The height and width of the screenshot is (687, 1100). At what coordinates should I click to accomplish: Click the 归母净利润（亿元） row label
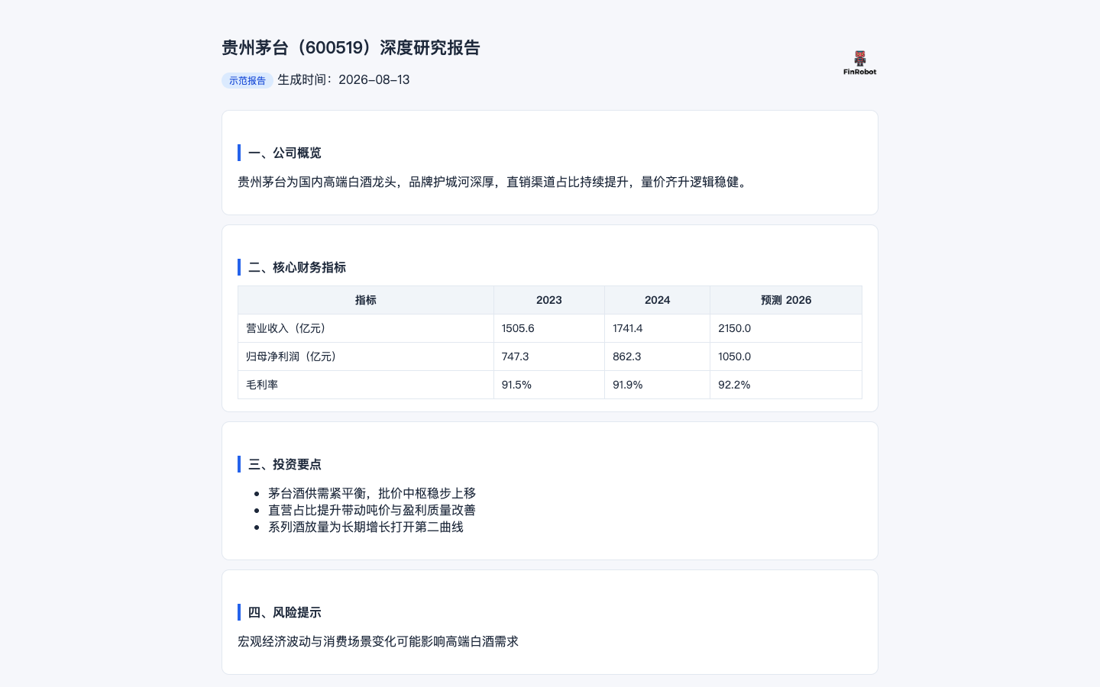[293, 356]
